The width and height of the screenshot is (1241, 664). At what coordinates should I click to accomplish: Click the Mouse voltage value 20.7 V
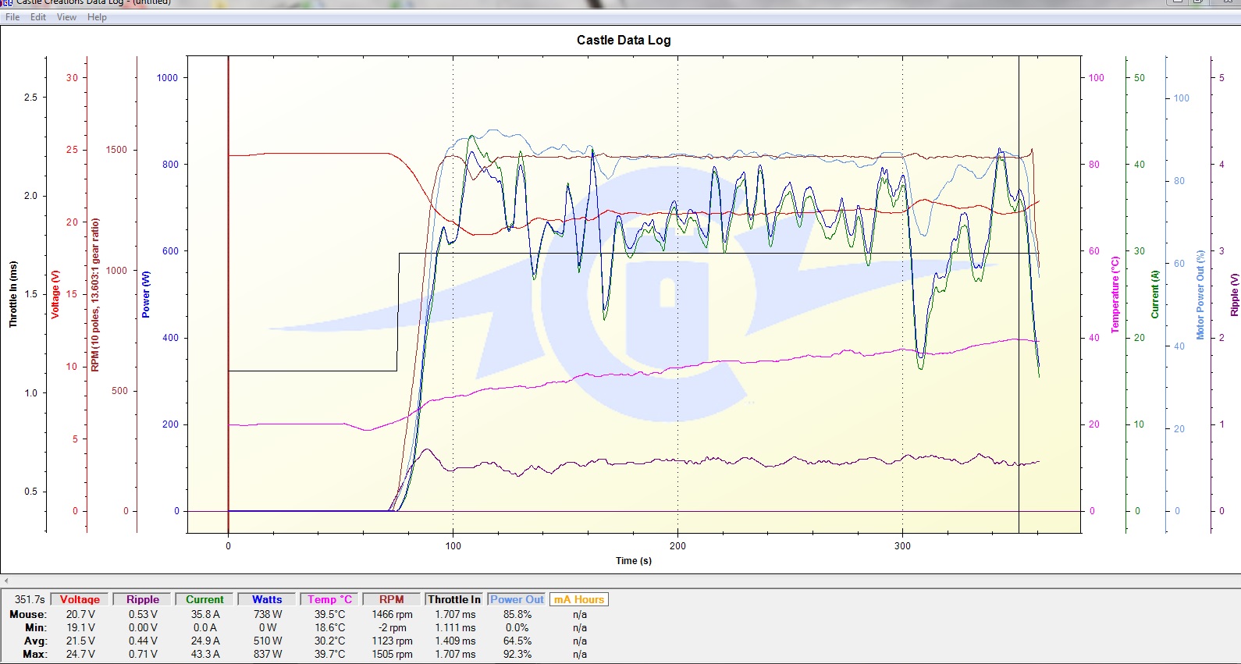pyautogui.click(x=80, y=614)
